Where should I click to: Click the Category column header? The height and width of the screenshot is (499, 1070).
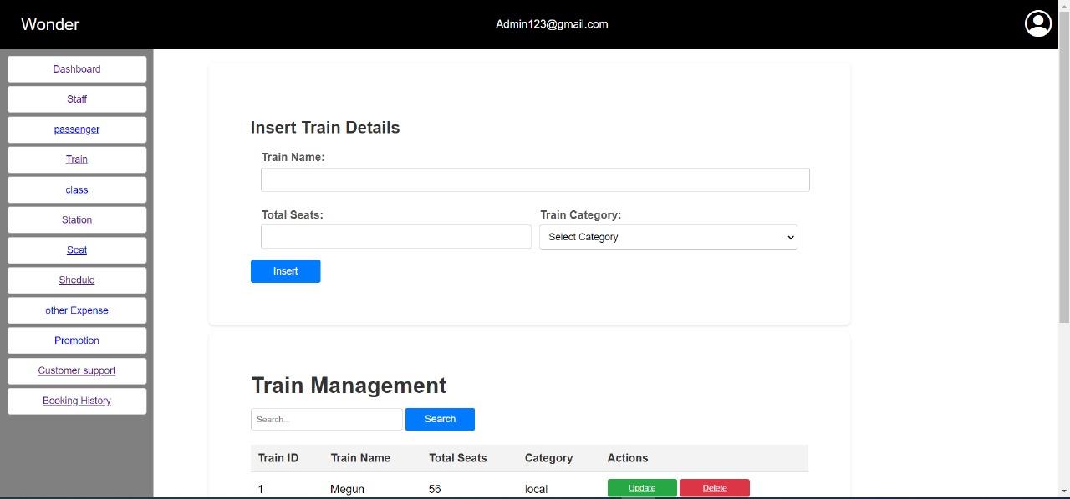click(548, 458)
